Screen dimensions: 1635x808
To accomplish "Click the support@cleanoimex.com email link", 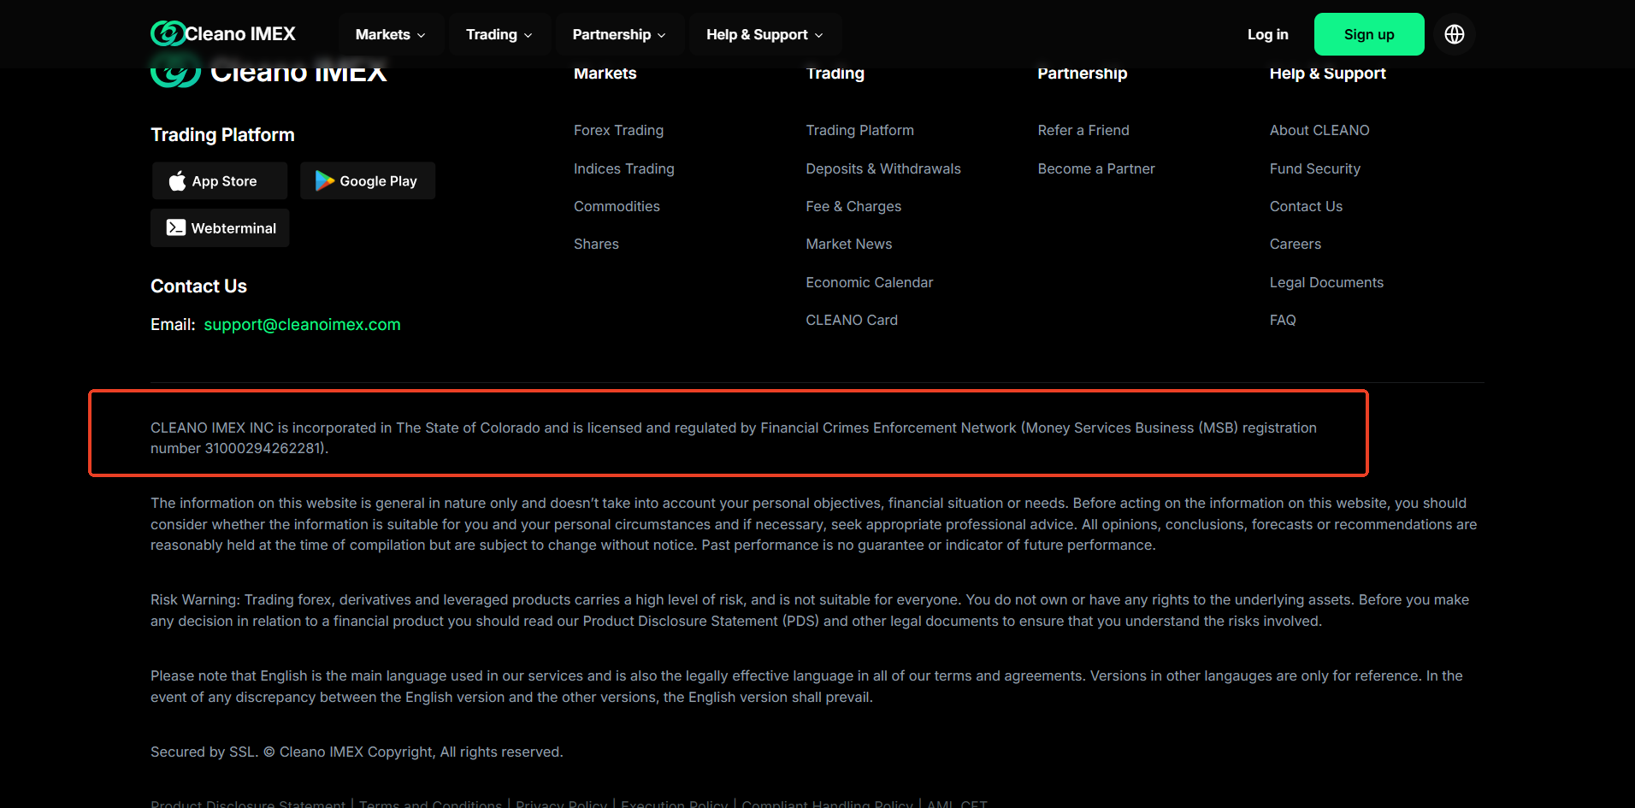I will [302, 325].
